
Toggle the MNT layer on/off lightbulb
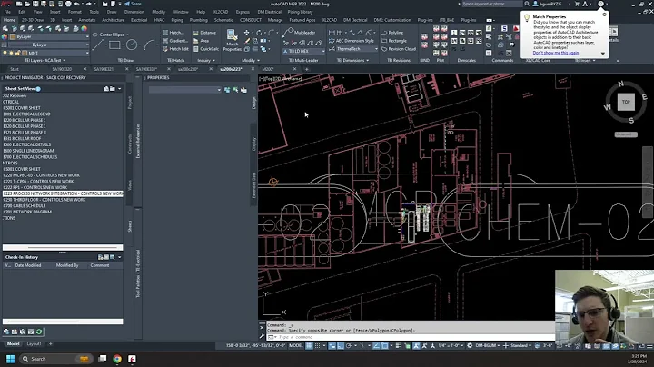coord(5,53)
